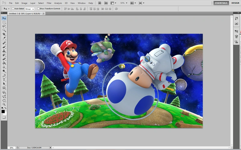Click the black foreground color swatch
This screenshot has height=150, width=241.
(x=3, y=112)
